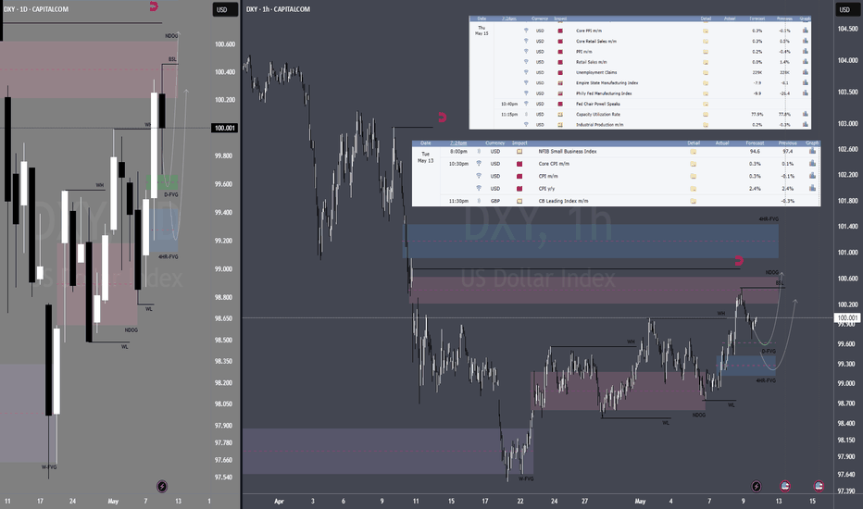Click the flag event icon near date 15
The image size is (863, 509).
[x=819, y=486]
